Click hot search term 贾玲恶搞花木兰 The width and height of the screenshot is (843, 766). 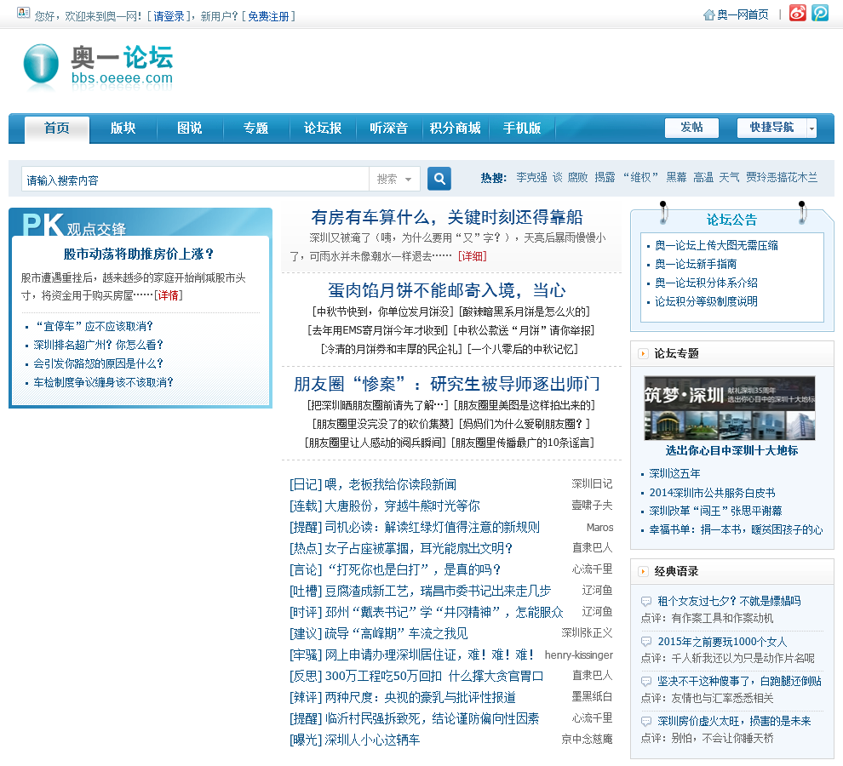(x=782, y=177)
